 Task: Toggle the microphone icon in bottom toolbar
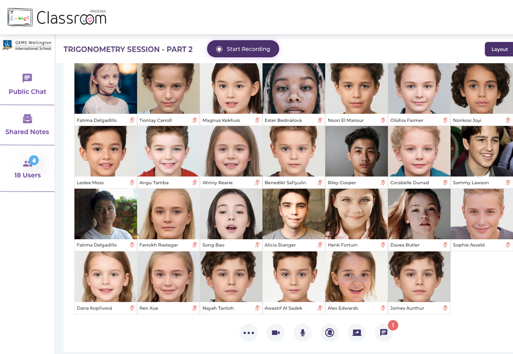[303, 333]
